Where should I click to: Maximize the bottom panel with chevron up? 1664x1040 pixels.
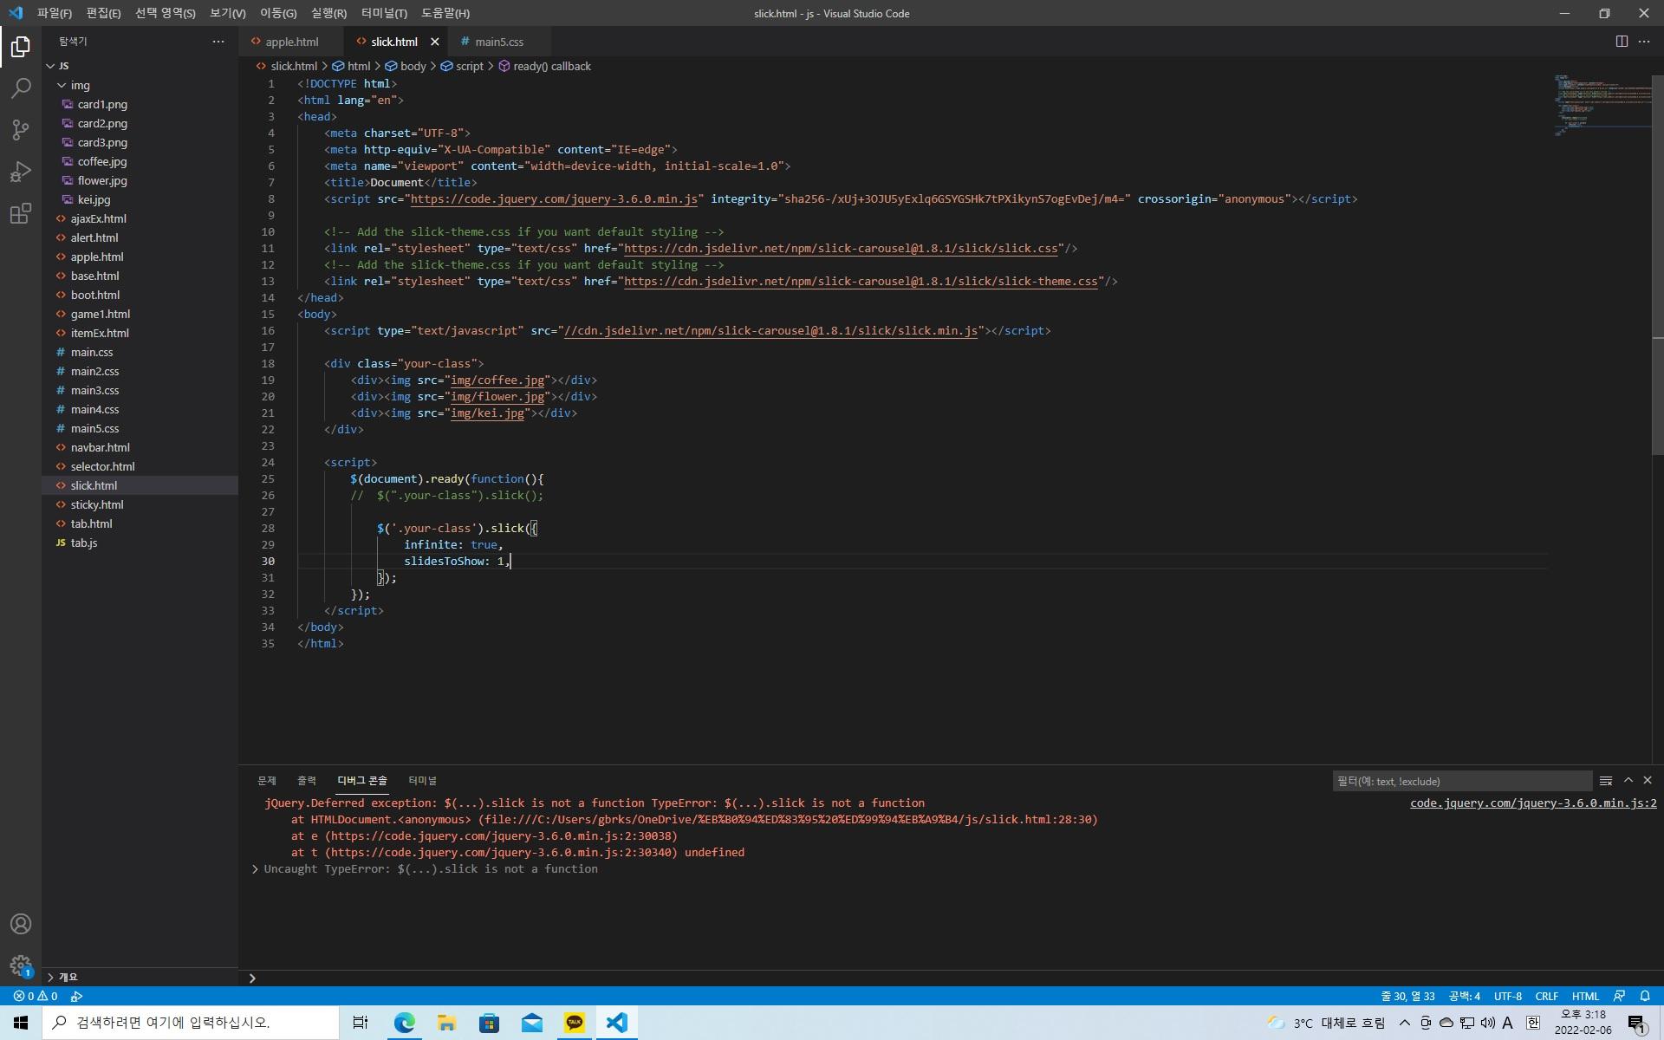coord(1628,781)
